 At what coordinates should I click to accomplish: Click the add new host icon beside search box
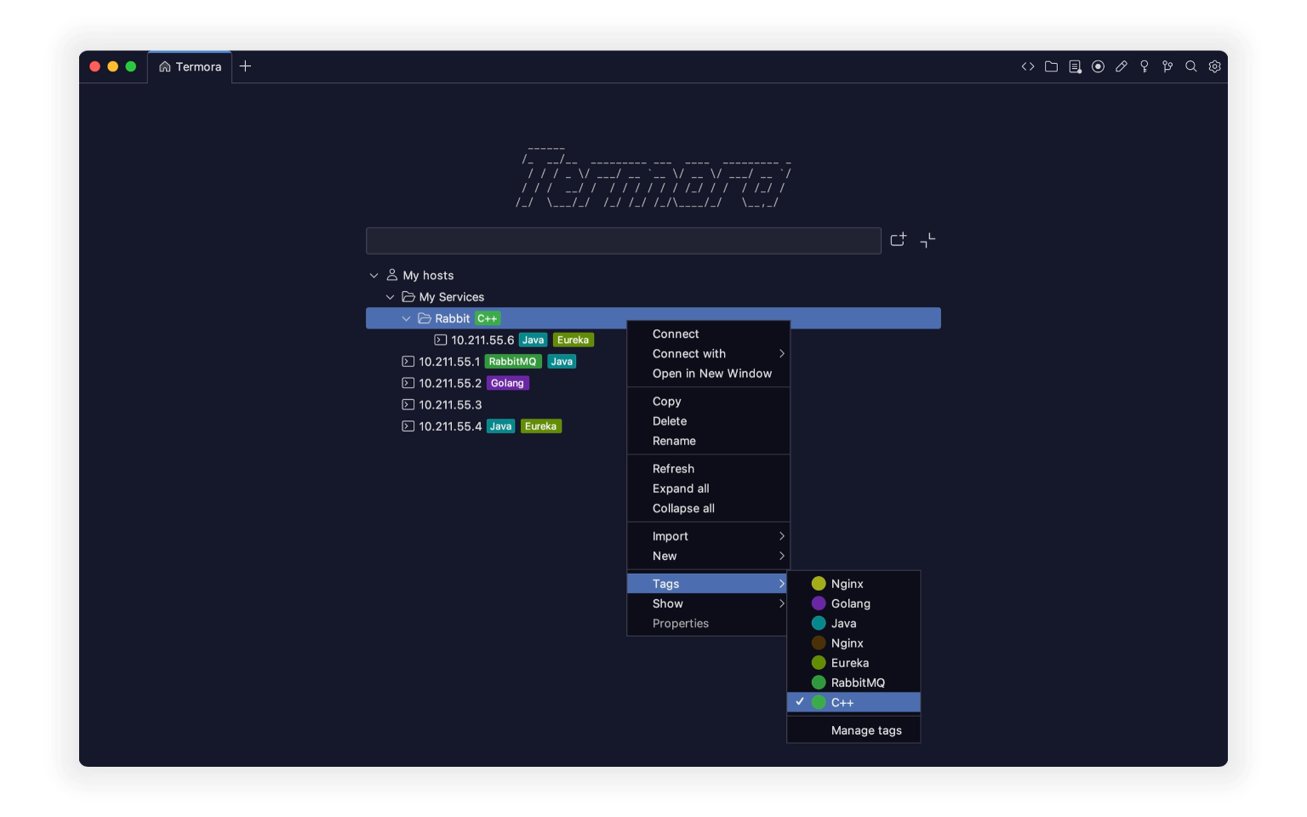pyautogui.click(x=898, y=240)
